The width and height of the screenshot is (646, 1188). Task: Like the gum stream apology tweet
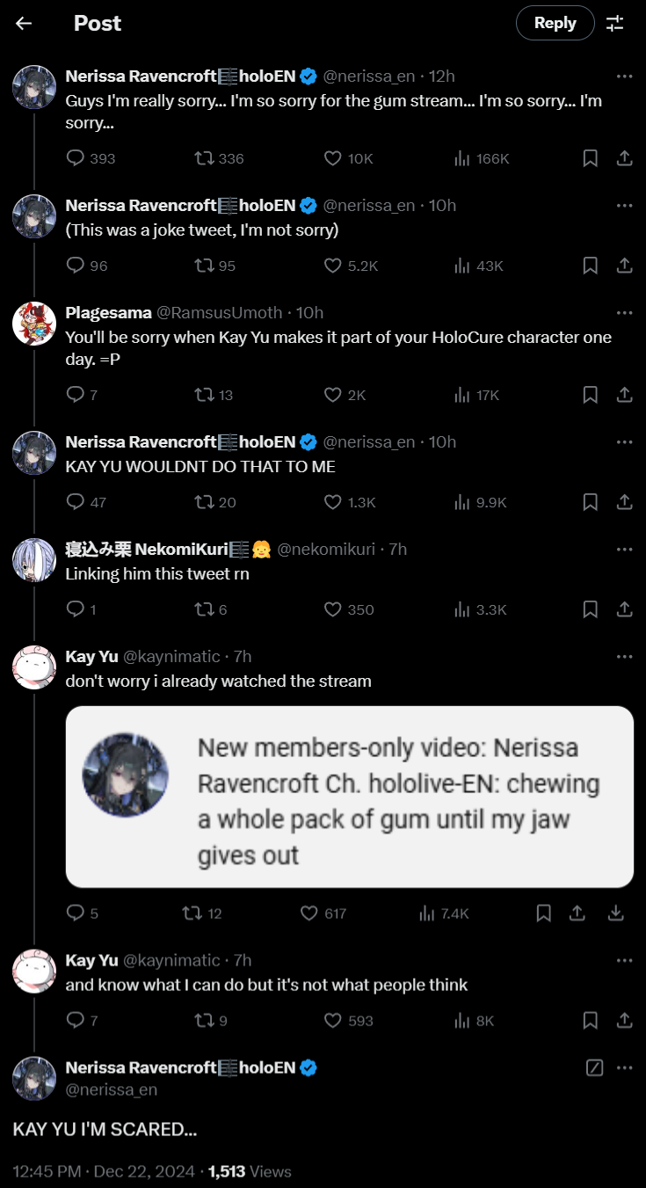[x=333, y=158]
